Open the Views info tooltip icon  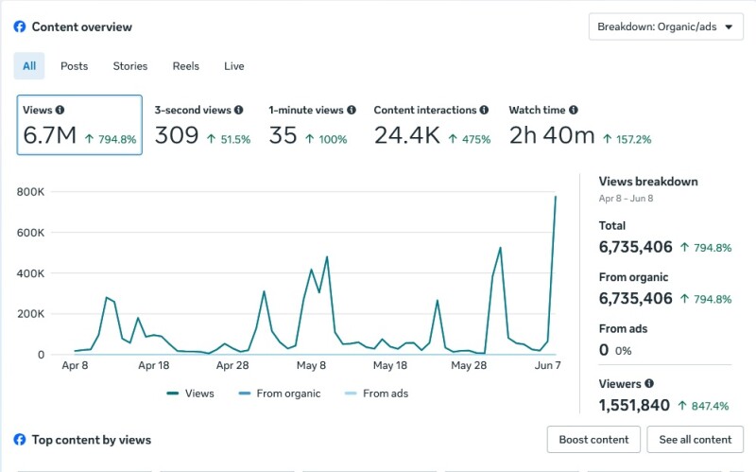(x=60, y=110)
